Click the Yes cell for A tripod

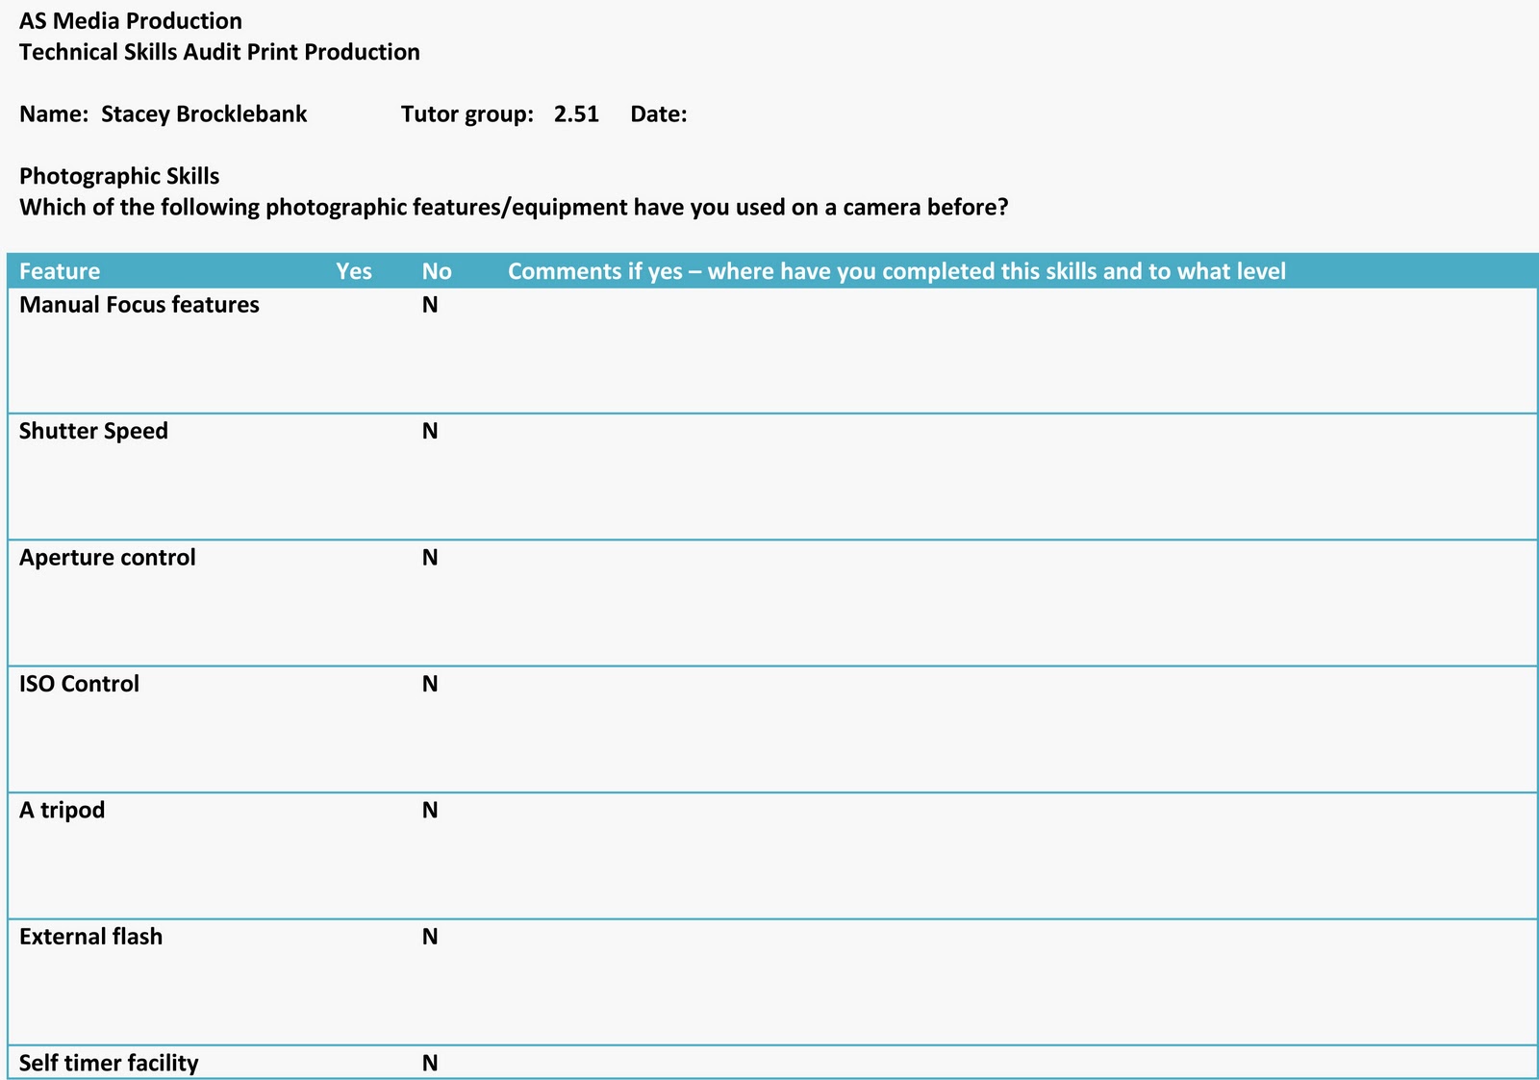click(x=369, y=856)
